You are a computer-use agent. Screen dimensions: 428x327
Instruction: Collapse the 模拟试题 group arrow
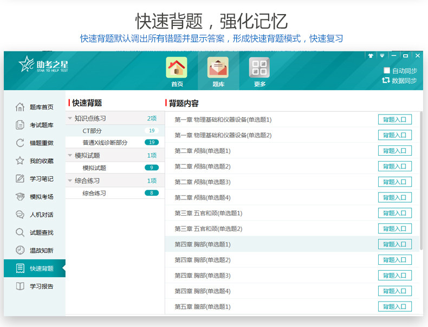70,155
